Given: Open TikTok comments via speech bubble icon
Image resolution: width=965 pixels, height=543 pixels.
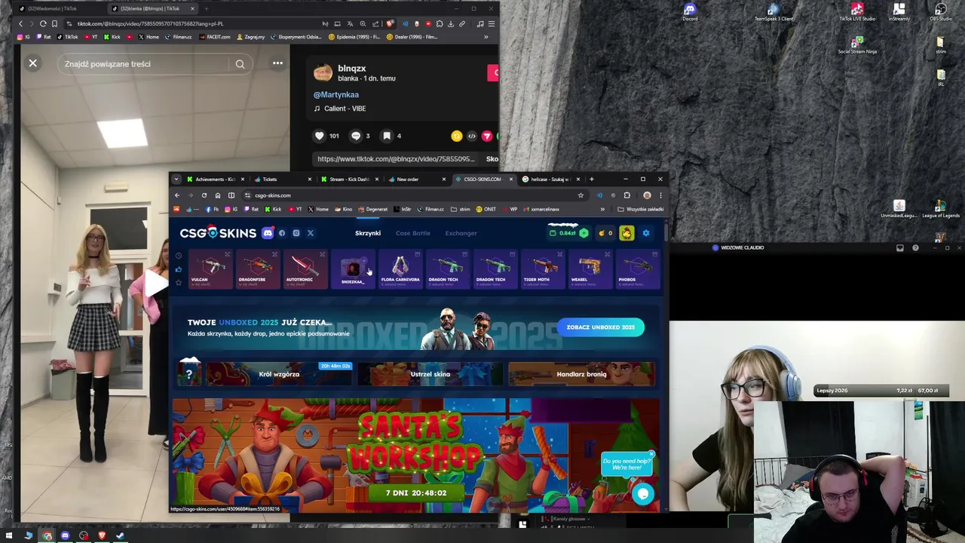Looking at the screenshot, I should click(356, 136).
